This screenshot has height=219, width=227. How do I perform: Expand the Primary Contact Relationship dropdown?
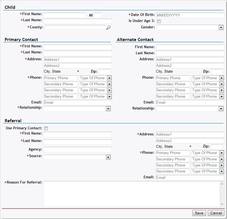click(x=108, y=109)
